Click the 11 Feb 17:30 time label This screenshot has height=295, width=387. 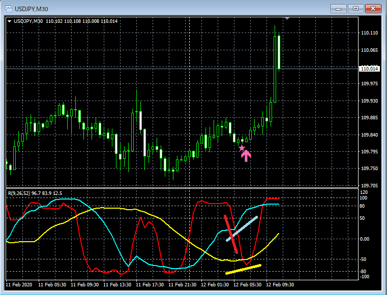pos(150,285)
